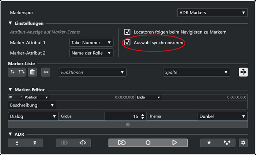
Task: Select next marker with ADR down arrow
Action: tap(35, 143)
